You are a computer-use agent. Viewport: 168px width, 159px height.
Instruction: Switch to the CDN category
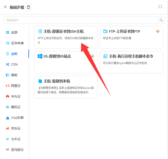[12, 65]
